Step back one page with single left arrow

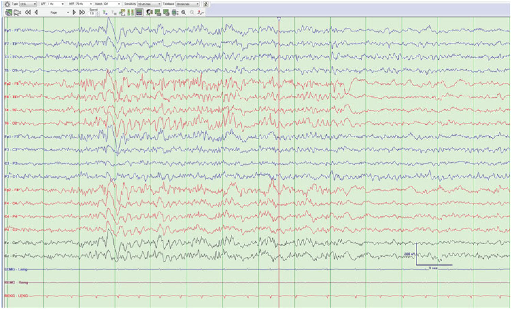(x=36, y=13)
